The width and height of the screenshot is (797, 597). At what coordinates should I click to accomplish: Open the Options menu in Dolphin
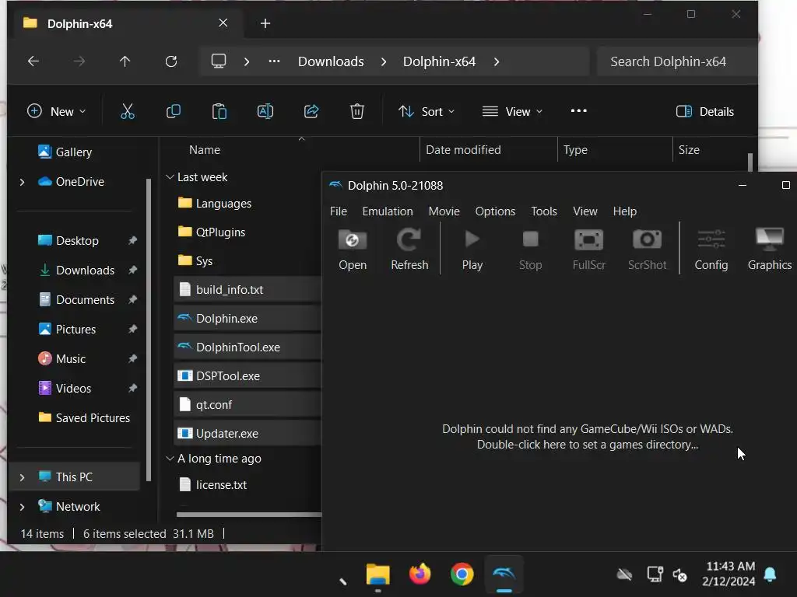pos(495,211)
